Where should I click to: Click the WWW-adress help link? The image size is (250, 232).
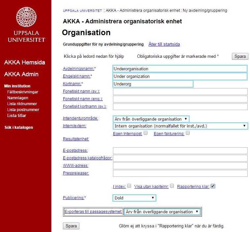(75, 165)
